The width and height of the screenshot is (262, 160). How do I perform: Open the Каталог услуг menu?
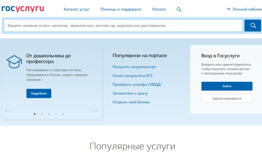[77, 9]
